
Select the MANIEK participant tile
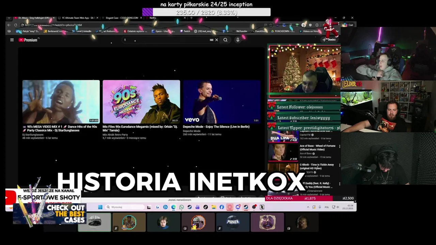233,222
